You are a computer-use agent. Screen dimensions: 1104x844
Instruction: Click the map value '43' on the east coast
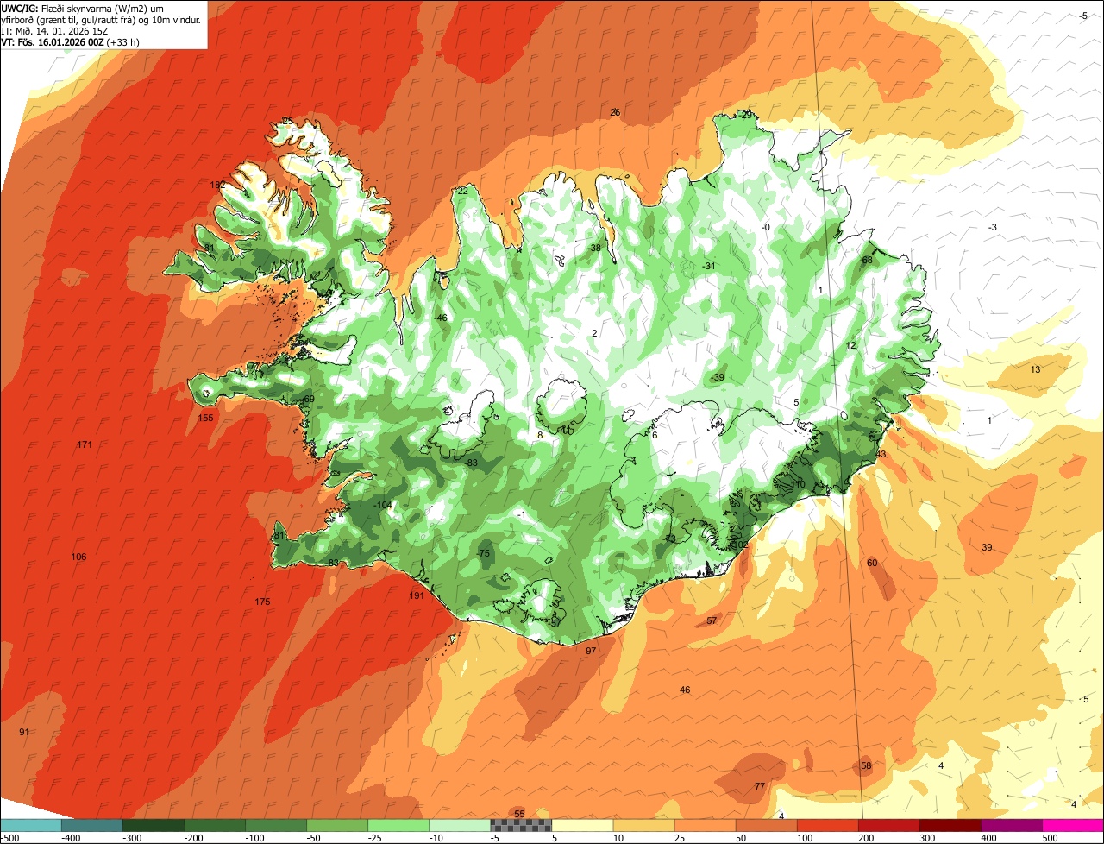[881, 454]
